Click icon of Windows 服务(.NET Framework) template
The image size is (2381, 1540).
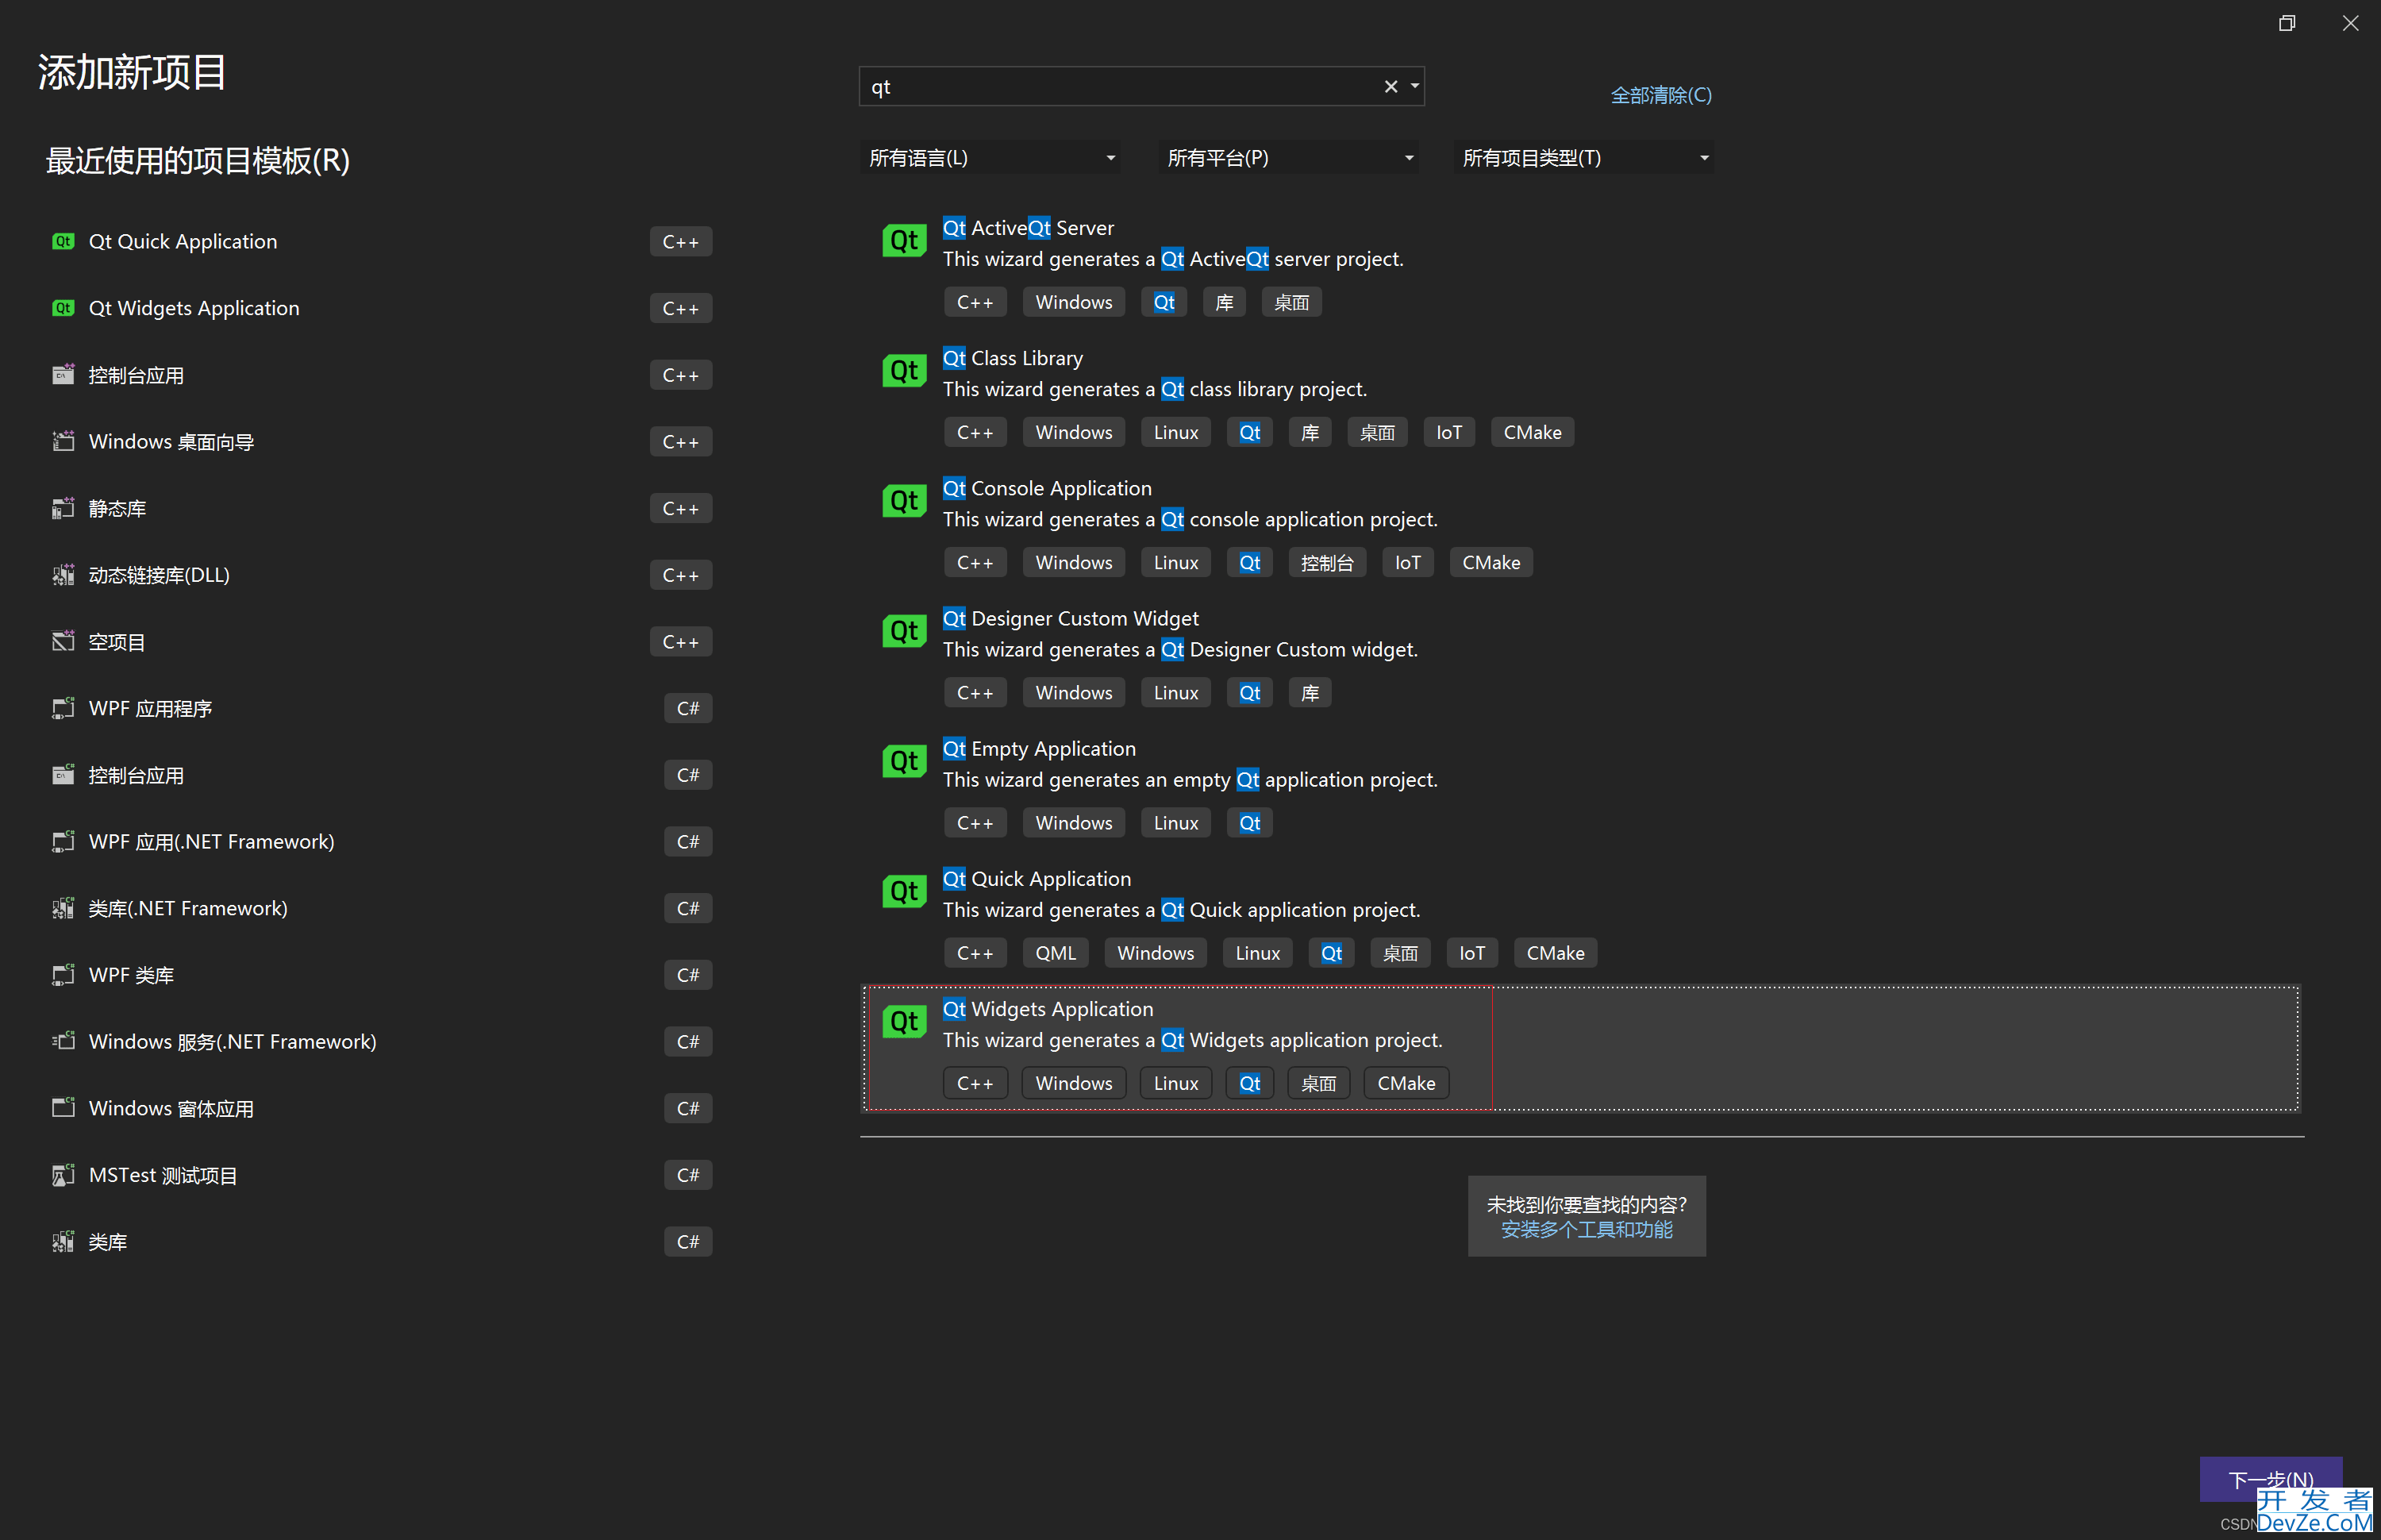63,1041
